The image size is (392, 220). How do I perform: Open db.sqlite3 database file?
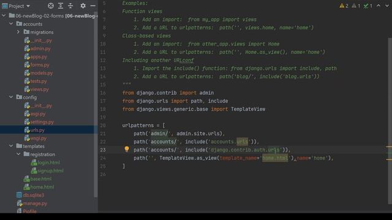pyautogui.click(x=34, y=196)
